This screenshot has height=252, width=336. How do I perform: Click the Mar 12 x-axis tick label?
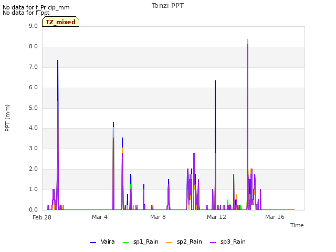[216, 217]
